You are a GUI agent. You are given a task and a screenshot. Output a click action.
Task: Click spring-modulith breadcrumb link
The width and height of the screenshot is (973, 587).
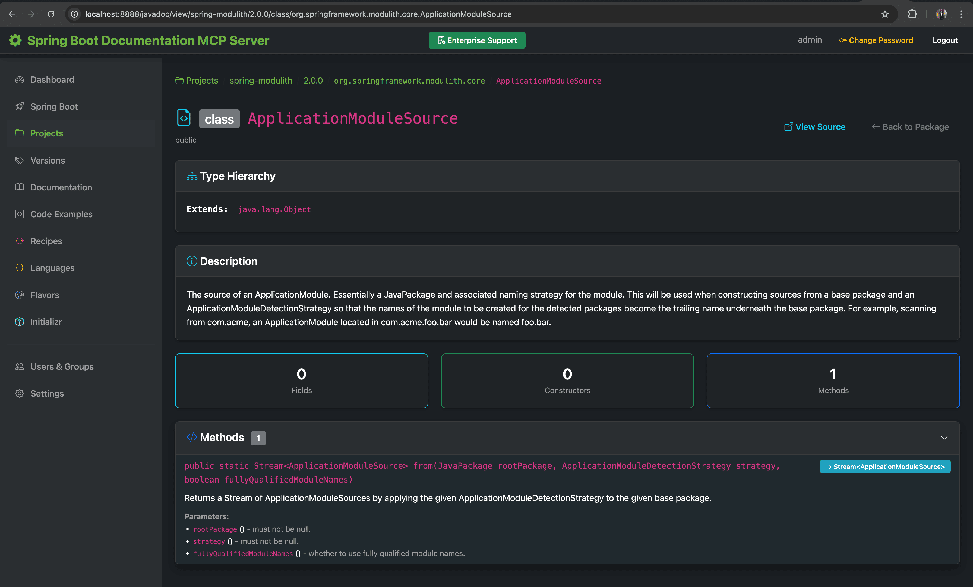tap(261, 81)
